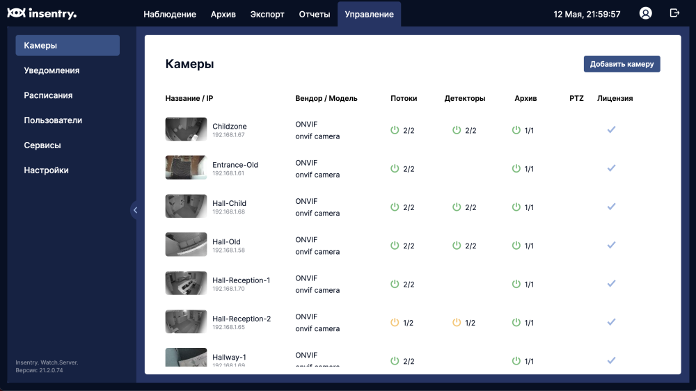Open Уведомления in the sidebar

[x=52, y=70]
